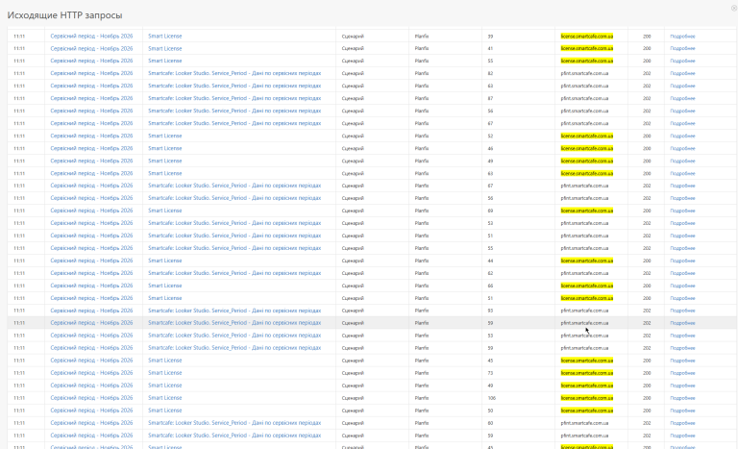Viewport: 738px width, 449px height.
Task: Select highlighted license.smartcafe.com.ua cell in row 41
Action: pos(586,48)
